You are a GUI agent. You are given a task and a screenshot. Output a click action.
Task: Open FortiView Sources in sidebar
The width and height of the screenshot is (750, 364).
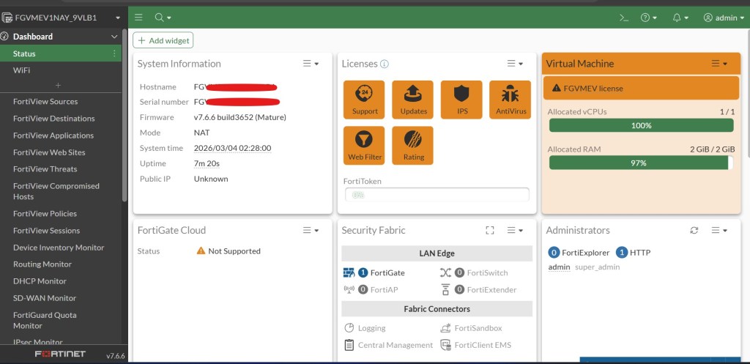(45, 102)
